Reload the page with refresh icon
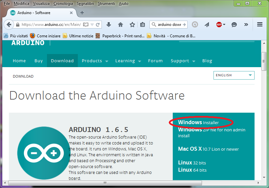This screenshot has width=269, height=188. (x=98, y=25)
